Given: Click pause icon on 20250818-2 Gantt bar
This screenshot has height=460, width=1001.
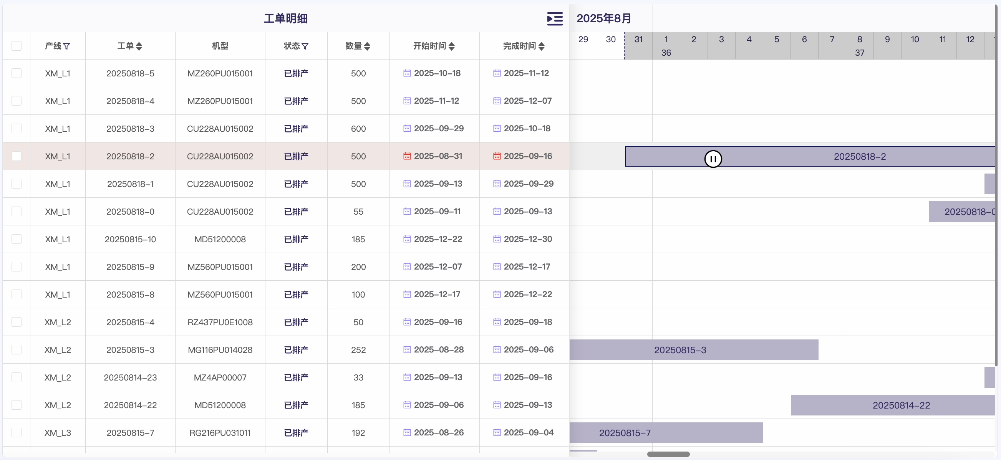Looking at the screenshot, I should tap(713, 159).
